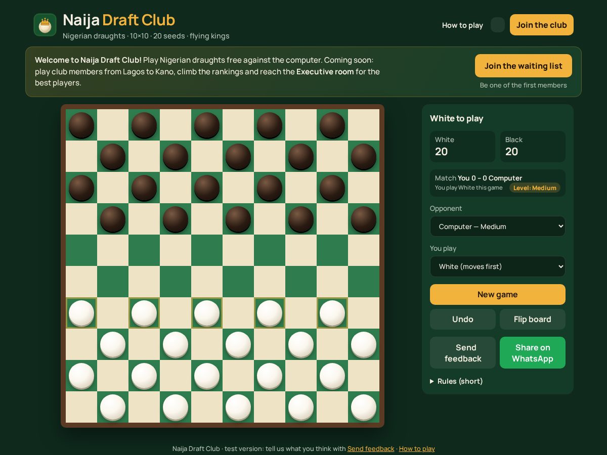Click the Black score box showing 20
Screen dimensions: 607x455
tap(533, 147)
